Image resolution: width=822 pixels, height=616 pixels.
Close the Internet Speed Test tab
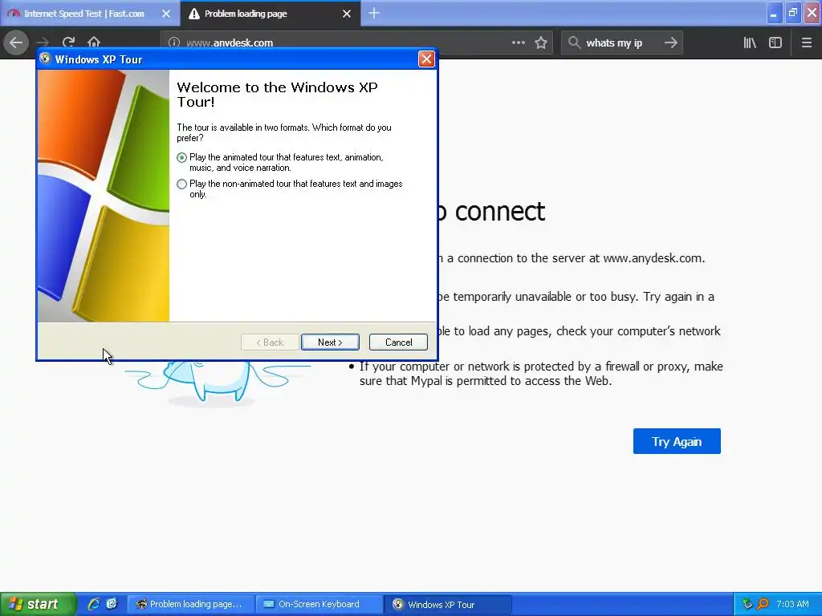click(x=166, y=14)
